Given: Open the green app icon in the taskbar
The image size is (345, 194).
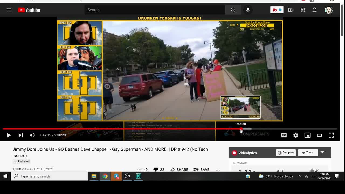Looking at the screenshot, I should (138, 176).
